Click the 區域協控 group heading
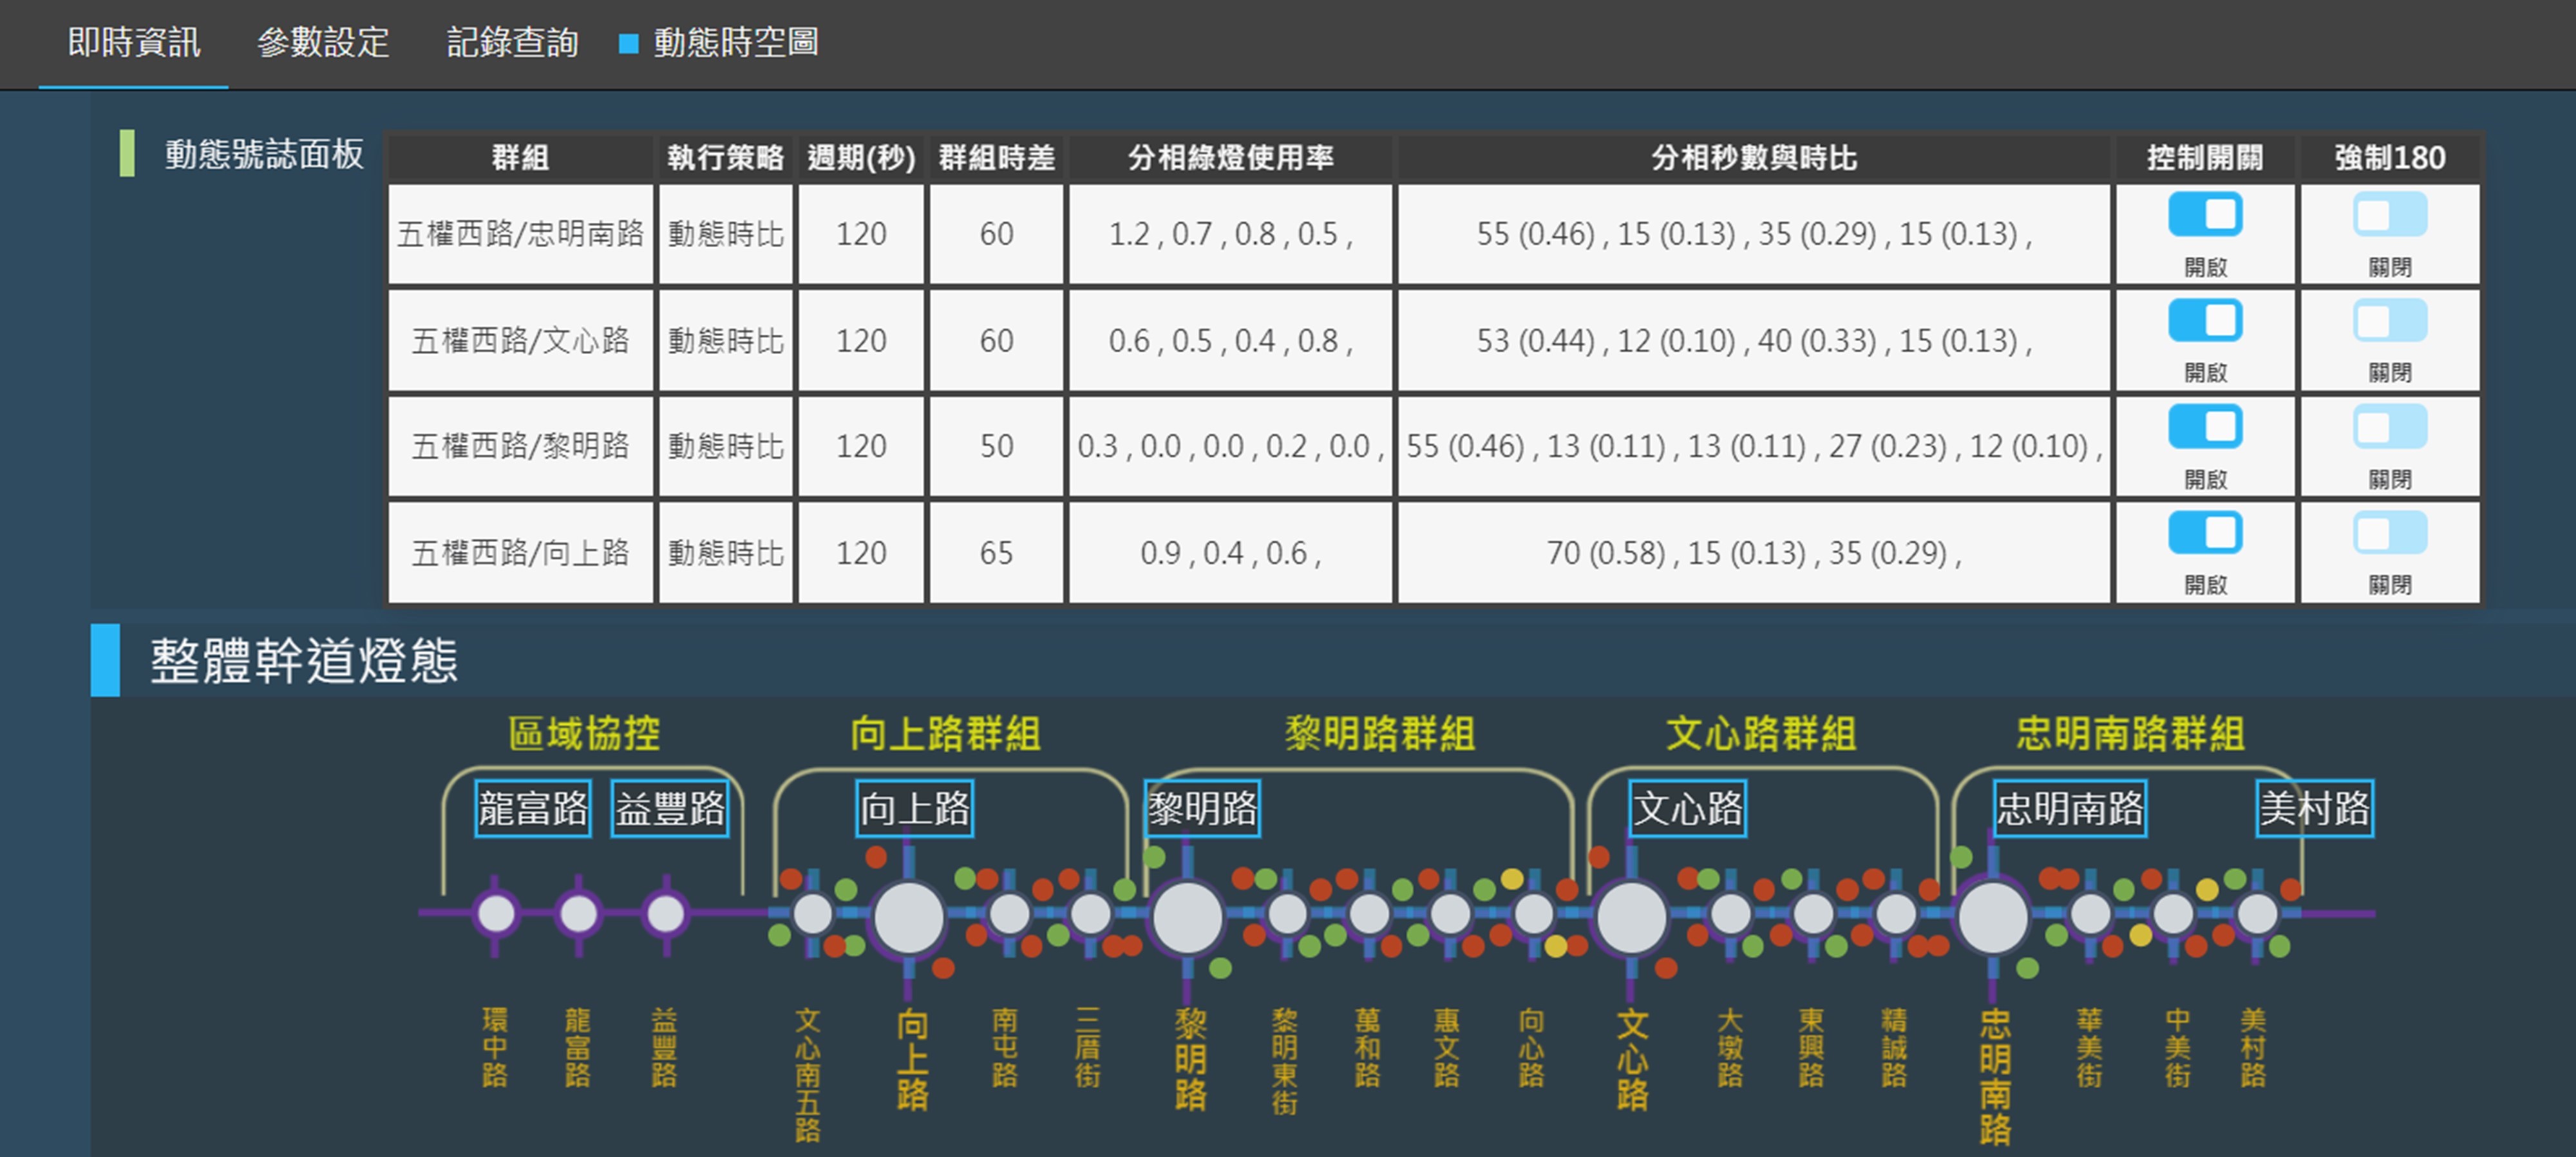This screenshot has width=2576, height=1157. (x=585, y=733)
